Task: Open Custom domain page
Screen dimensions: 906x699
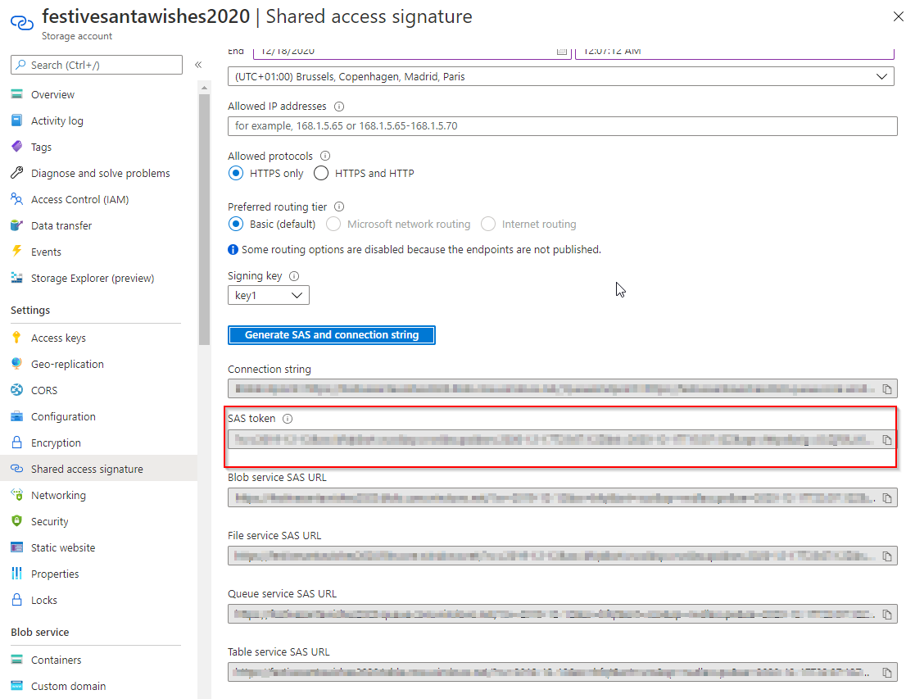Action: [x=68, y=686]
